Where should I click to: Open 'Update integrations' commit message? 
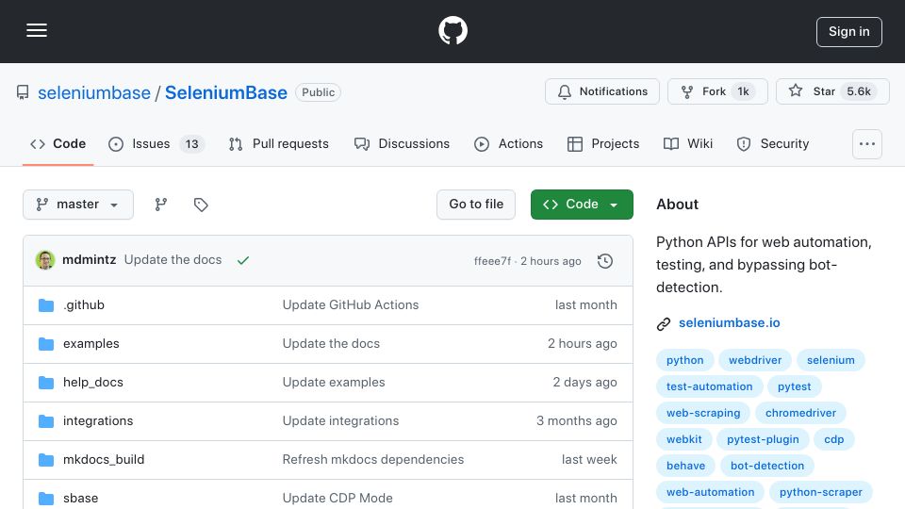(x=340, y=420)
